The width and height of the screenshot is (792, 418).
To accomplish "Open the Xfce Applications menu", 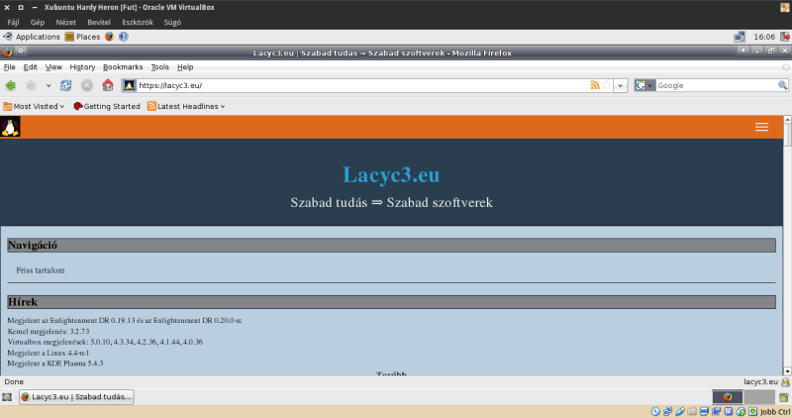I will pyautogui.click(x=32, y=37).
